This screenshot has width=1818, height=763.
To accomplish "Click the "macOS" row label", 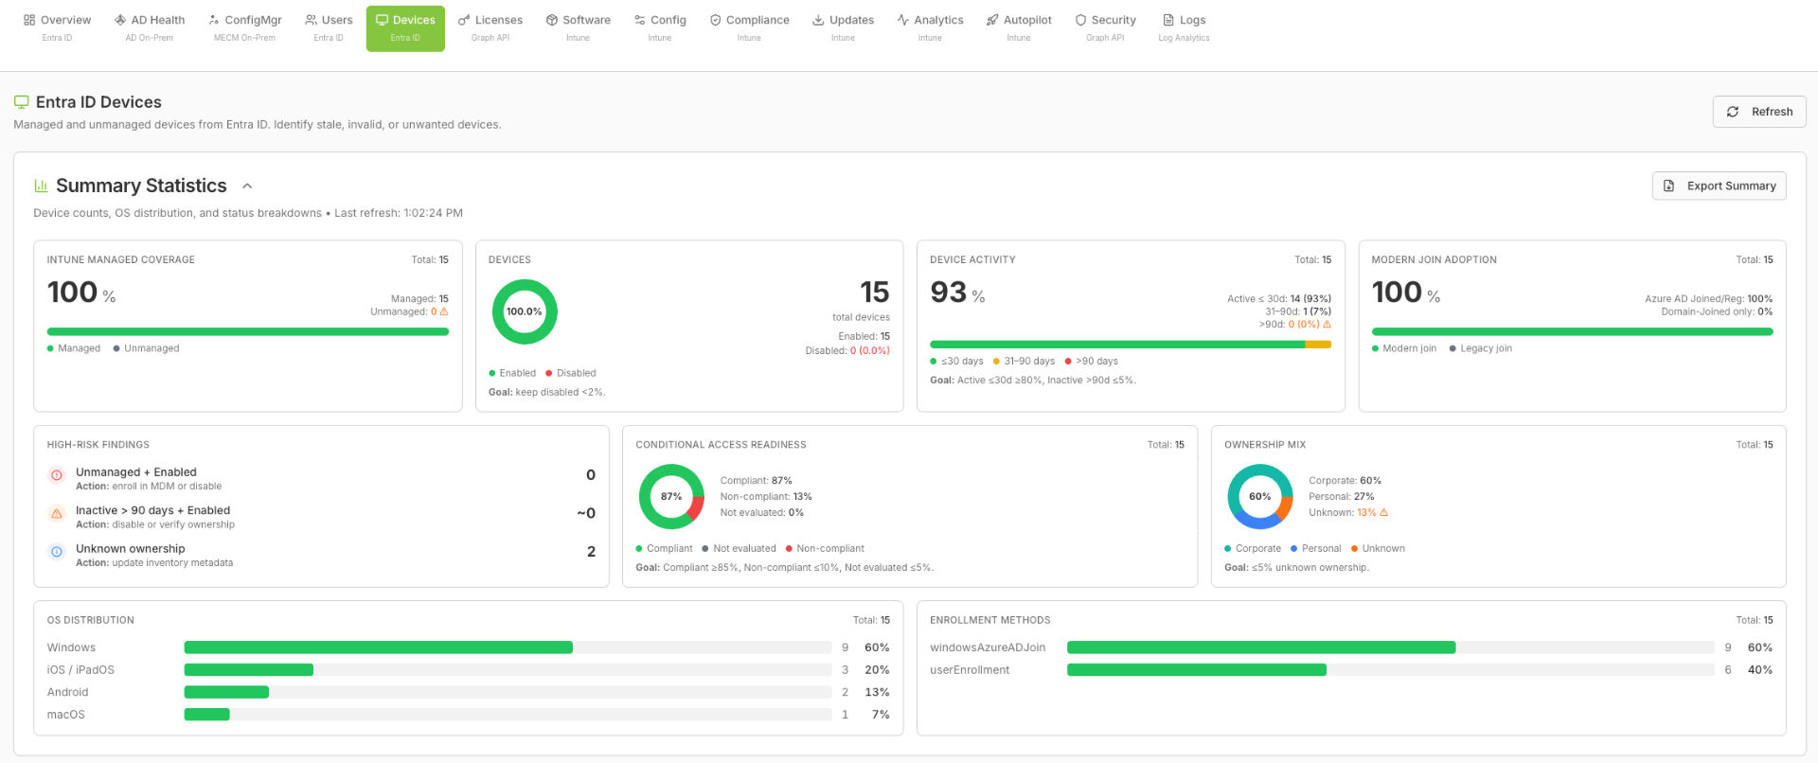I will [66, 715].
